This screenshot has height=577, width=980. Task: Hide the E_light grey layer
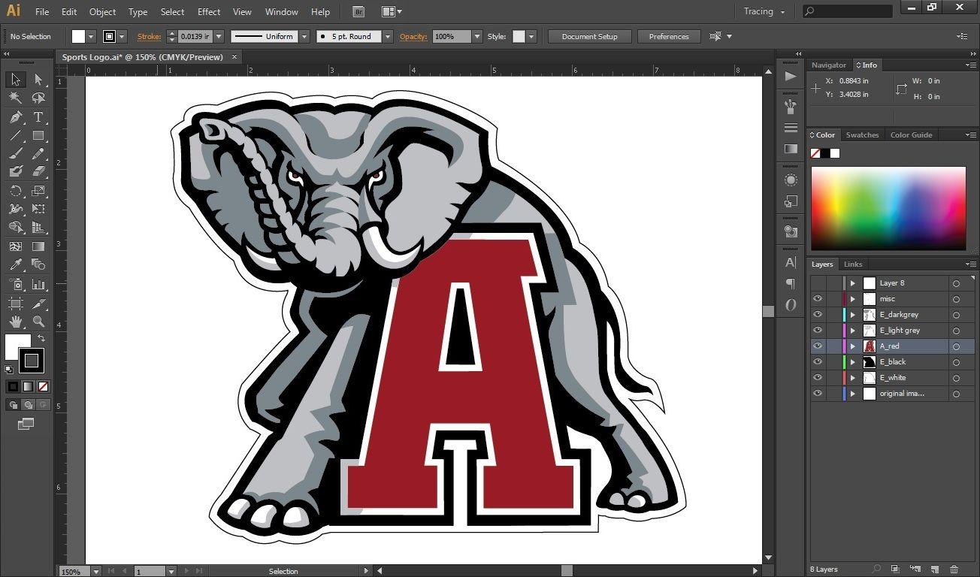point(818,331)
